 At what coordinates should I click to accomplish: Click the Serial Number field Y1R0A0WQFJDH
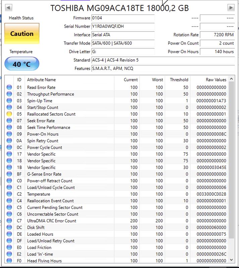click(x=123, y=26)
